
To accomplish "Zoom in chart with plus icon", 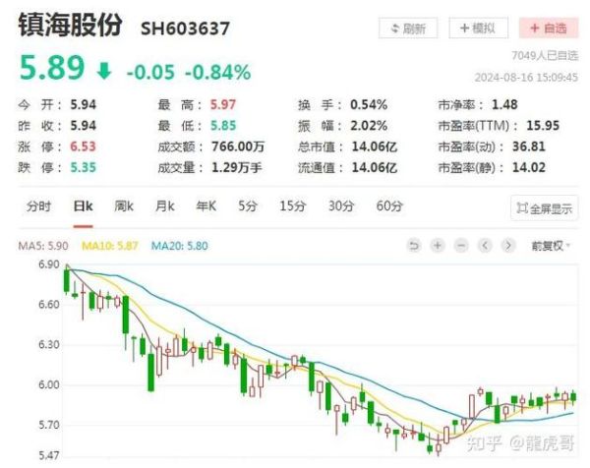I will [x=438, y=246].
